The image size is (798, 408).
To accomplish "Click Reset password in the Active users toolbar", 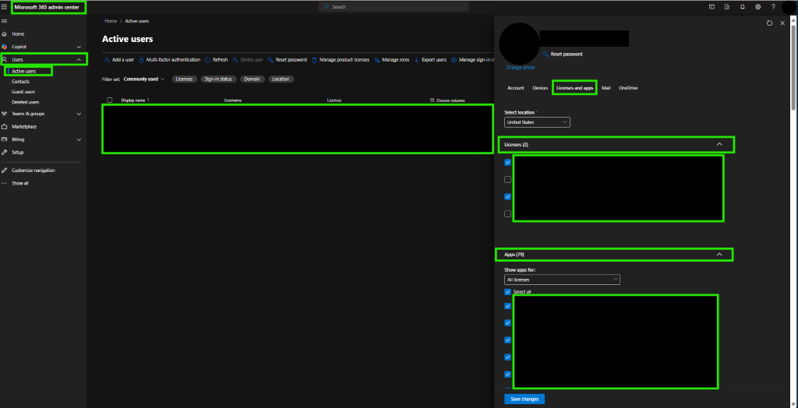I will pyautogui.click(x=287, y=59).
